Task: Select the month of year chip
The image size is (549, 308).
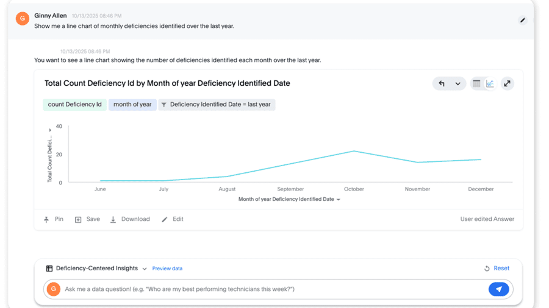Action: pos(132,105)
